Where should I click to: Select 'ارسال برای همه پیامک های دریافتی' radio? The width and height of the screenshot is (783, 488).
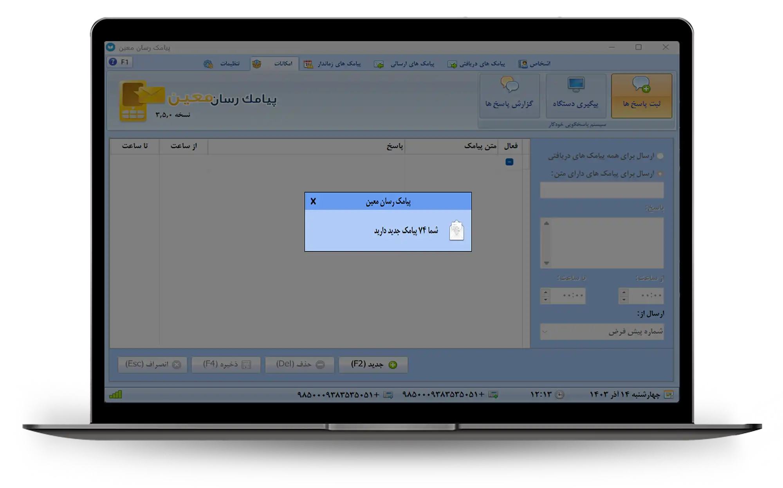tap(660, 156)
